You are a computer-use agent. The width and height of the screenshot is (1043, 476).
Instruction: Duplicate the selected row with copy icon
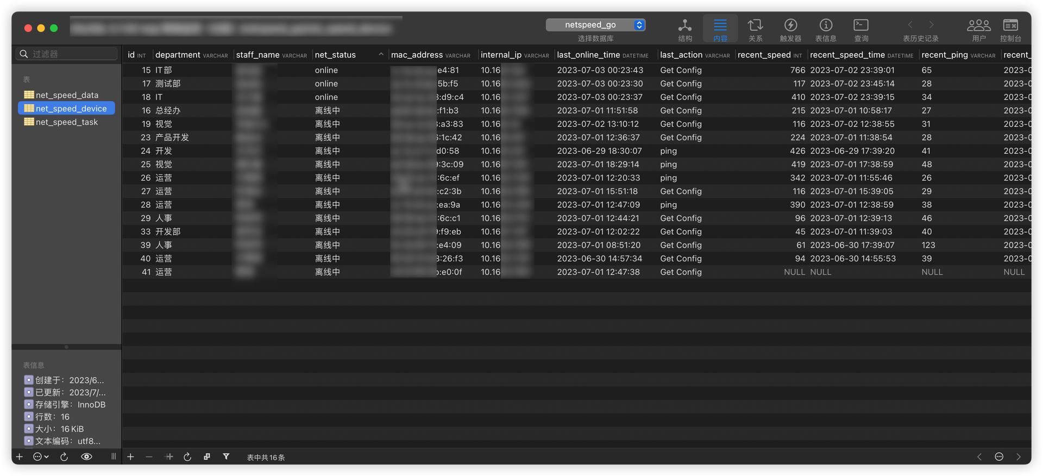[207, 457]
